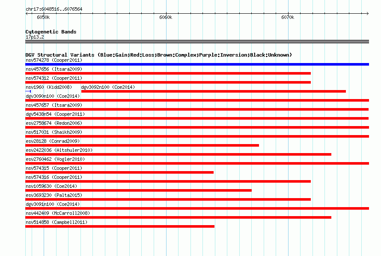
Task: Click the dgv3091n100 (Coe2014) label
Action: click(53, 204)
